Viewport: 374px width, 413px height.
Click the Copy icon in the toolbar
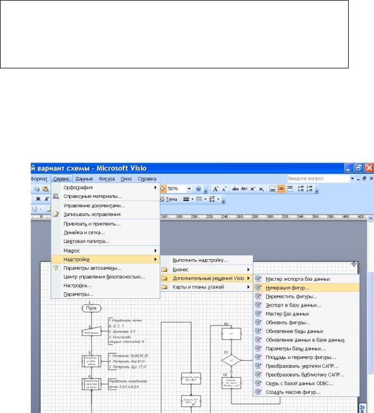[36, 189]
